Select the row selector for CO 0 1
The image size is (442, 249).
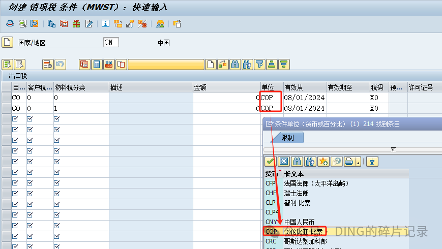pos(6,108)
